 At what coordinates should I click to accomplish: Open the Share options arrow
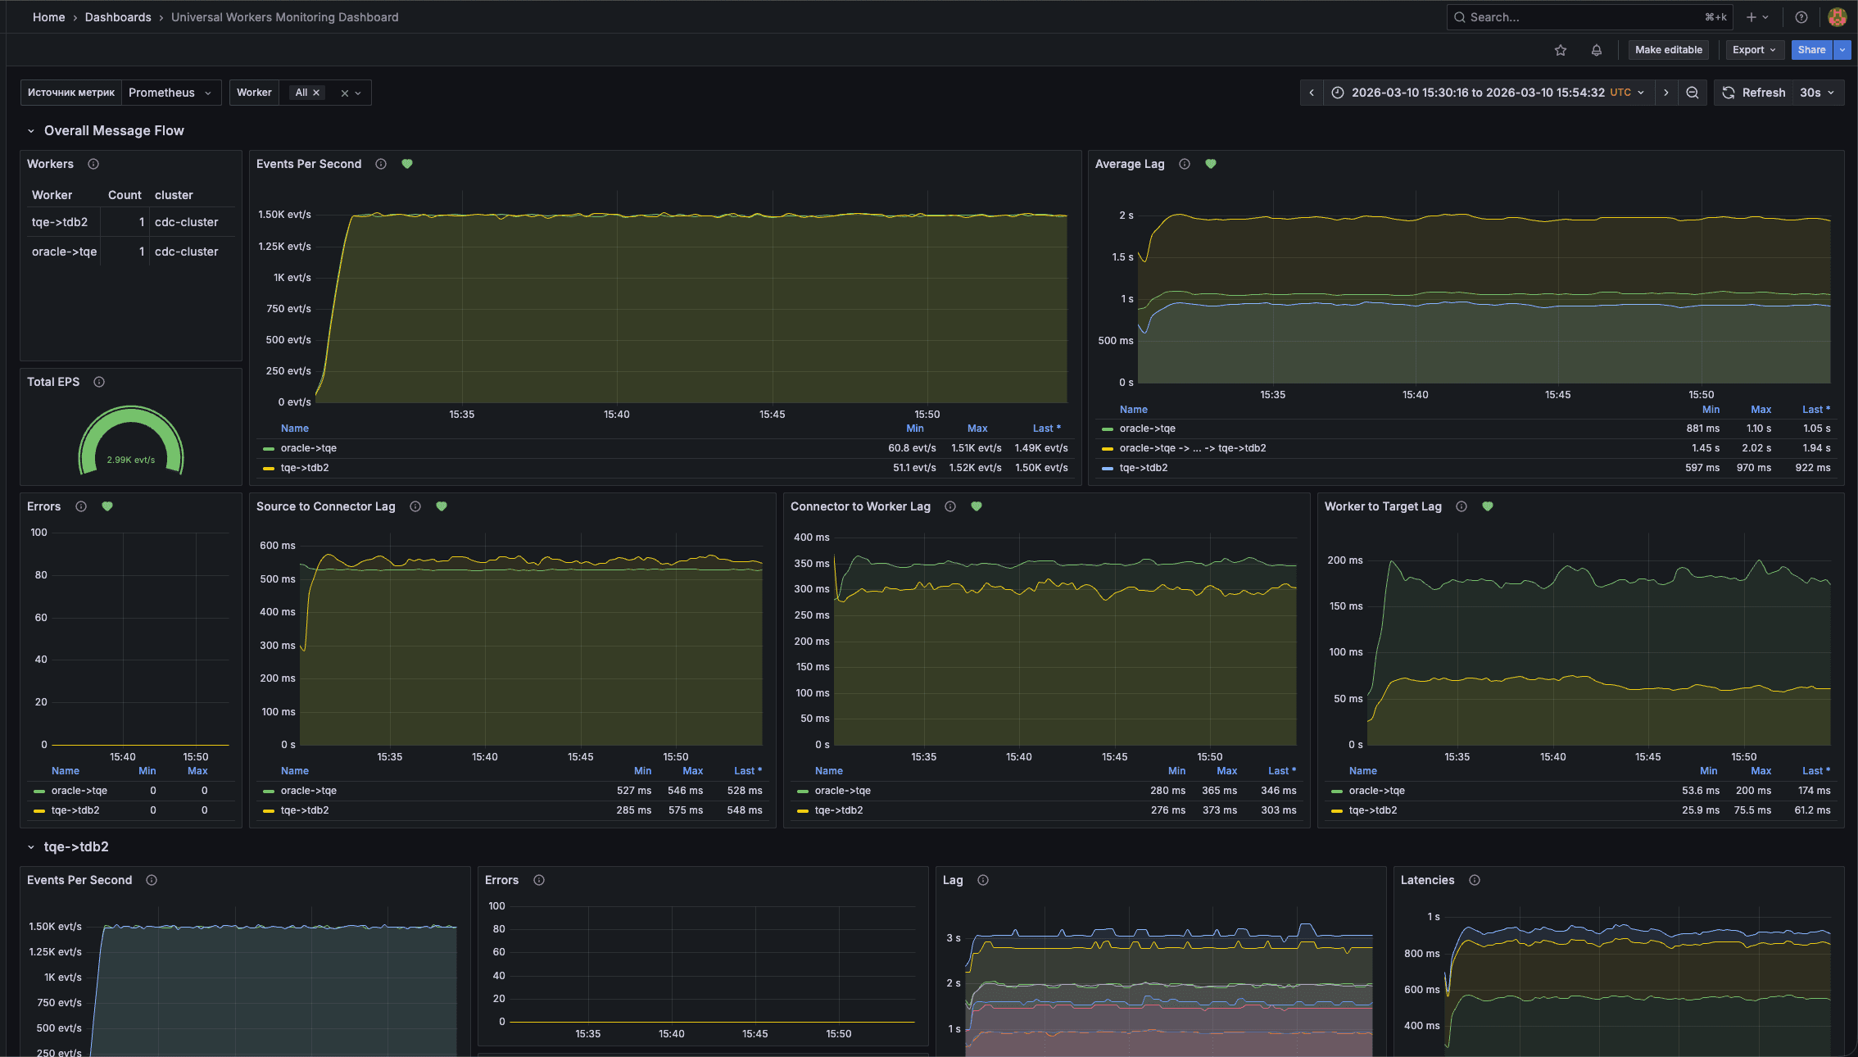[1842, 50]
